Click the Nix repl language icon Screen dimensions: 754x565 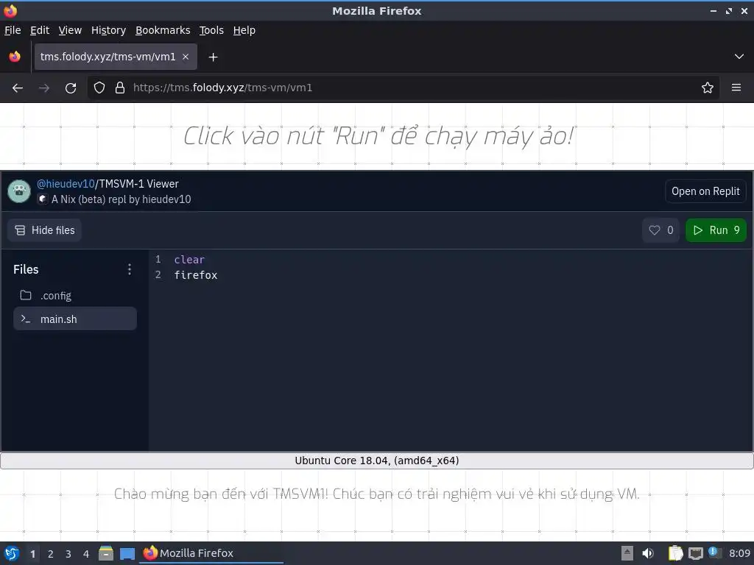(x=43, y=199)
